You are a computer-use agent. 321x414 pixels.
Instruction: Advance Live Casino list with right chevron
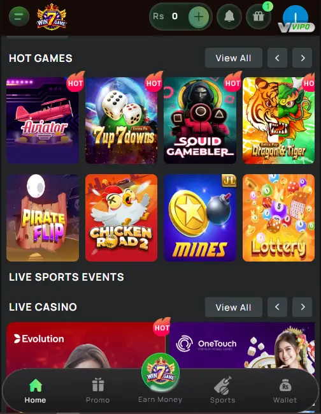pyautogui.click(x=303, y=307)
